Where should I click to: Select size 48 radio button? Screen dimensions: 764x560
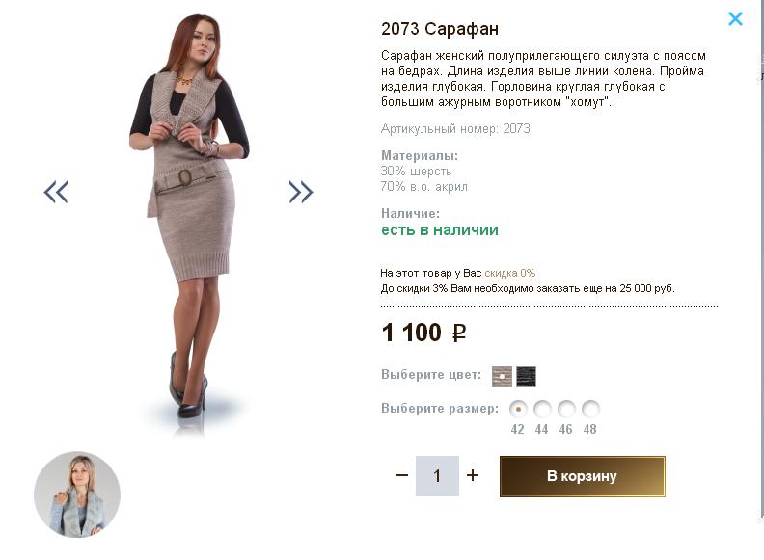pos(590,409)
